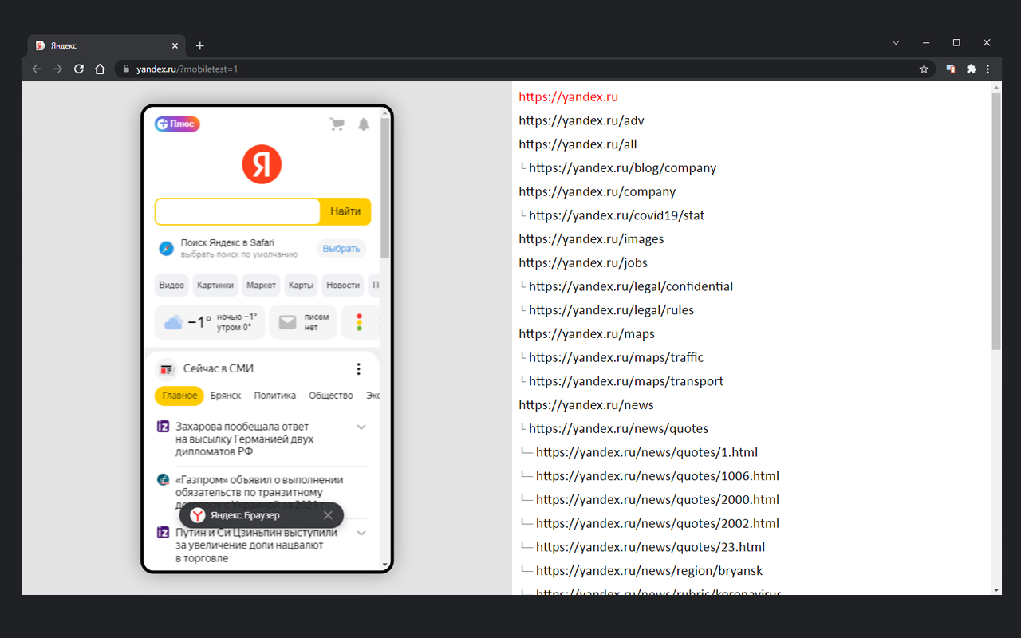
Task: Click the Выбрать button
Action: click(x=341, y=249)
